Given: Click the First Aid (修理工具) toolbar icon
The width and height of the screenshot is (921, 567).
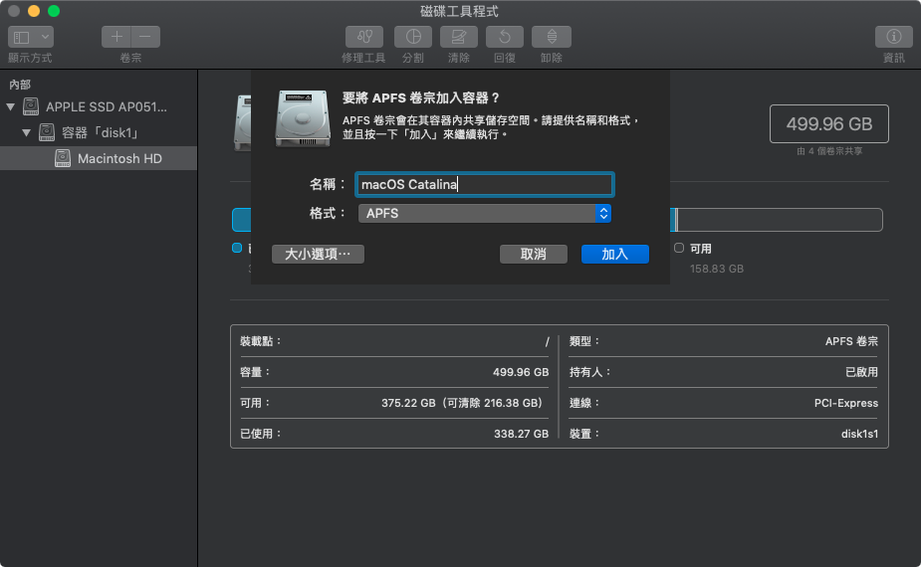Looking at the screenshot, I should pos(362,37).
